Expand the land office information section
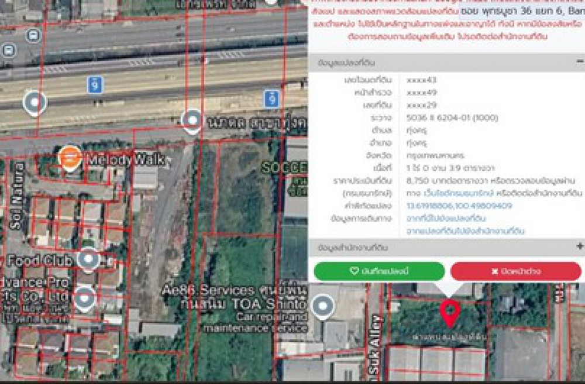Viewport: 585px width, 384px height. [579, 247]
